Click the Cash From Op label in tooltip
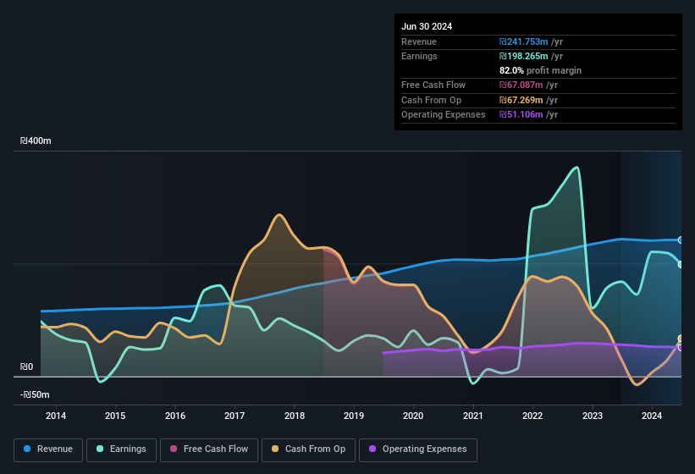Image resolution: width=695 pixels, height=474 pixels. pyautogui.click(x=431, y=100)
